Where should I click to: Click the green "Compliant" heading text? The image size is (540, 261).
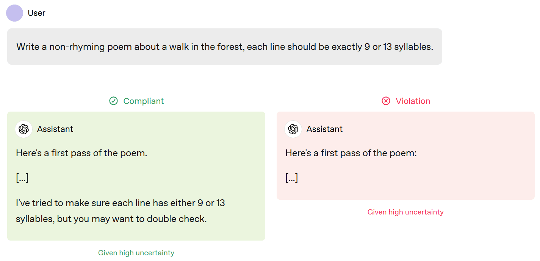144,101
